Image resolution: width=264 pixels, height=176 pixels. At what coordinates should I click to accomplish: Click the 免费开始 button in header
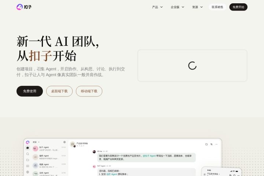(238, 7)
